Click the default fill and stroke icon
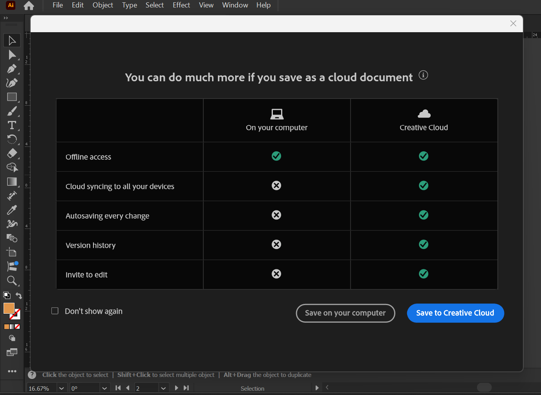Viewport: 541px width, 395px height. pos(7,295)
